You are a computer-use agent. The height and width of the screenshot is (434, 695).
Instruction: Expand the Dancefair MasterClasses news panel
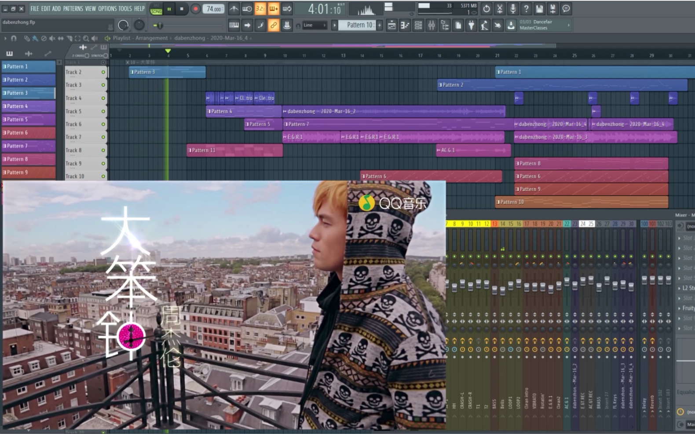pyautogui.click(x=545, y=25)
